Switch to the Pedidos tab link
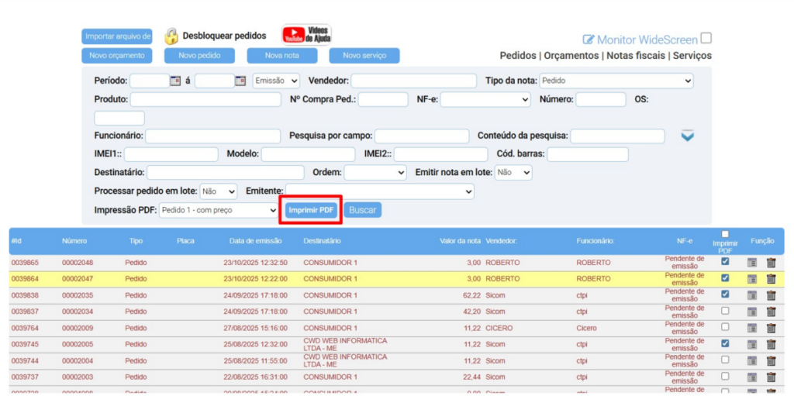 click(x=517, y=56)
